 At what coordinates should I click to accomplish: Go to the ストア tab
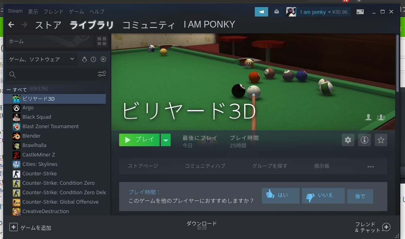click(x=48, y=25)
